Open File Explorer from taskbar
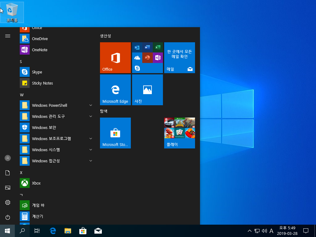 coord(68,231)
